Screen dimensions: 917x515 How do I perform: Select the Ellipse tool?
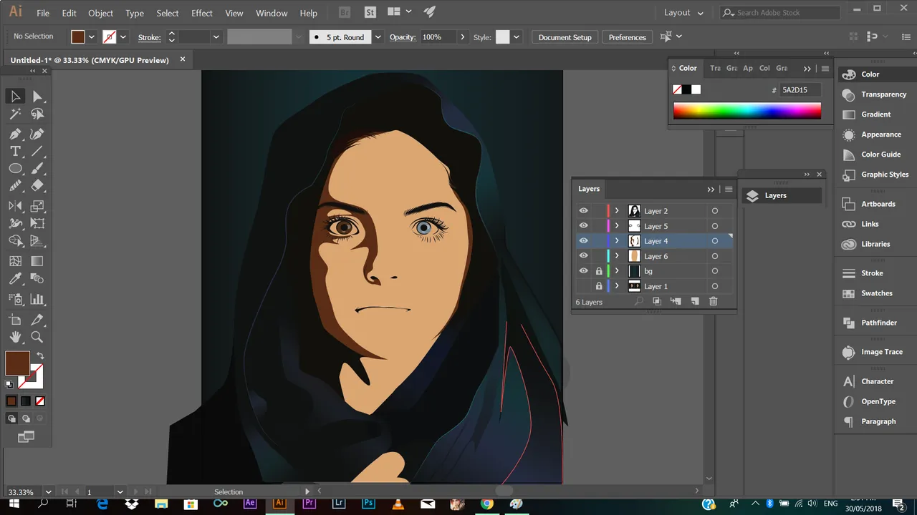15,168
